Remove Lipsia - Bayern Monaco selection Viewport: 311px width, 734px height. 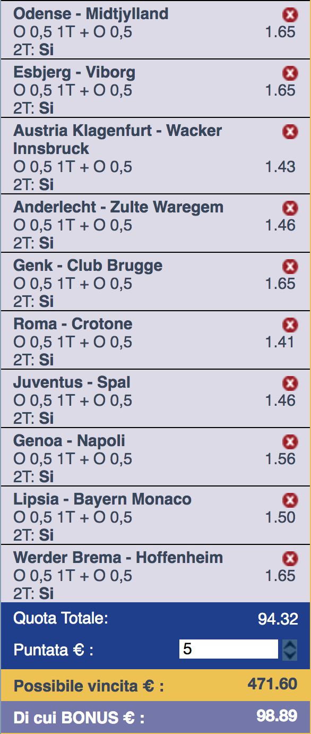(x=290, y=500)
